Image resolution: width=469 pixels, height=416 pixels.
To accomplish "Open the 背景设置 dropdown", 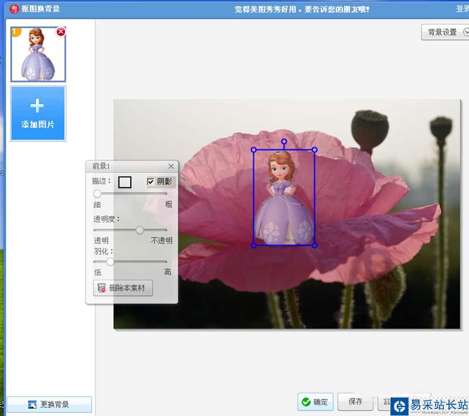I will [445, 32].
